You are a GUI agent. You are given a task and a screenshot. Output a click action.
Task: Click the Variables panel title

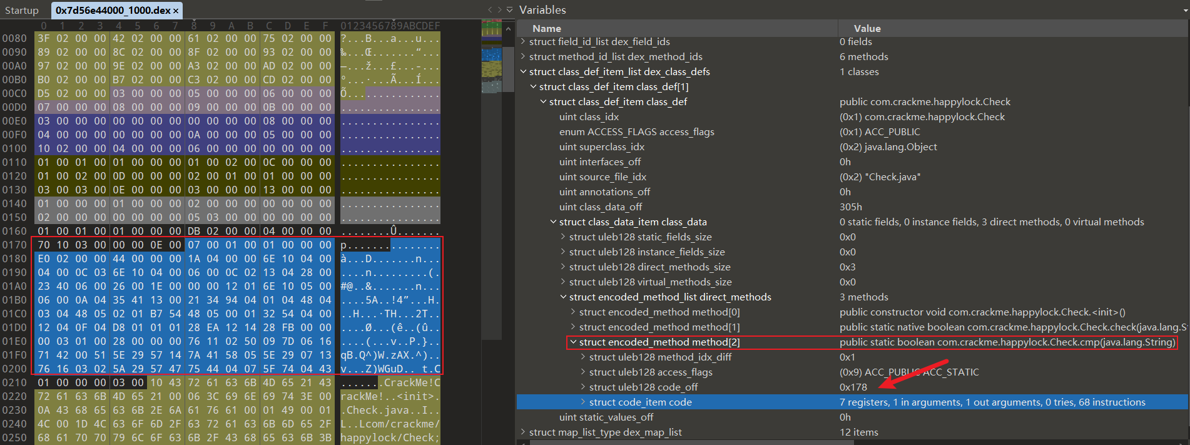(542, 10)
